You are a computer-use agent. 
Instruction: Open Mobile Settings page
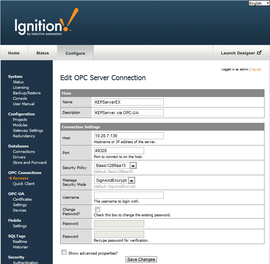[x=20, y=226]
